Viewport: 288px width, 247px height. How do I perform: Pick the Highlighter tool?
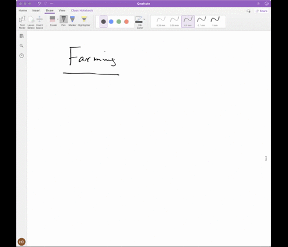click(84, 21)
